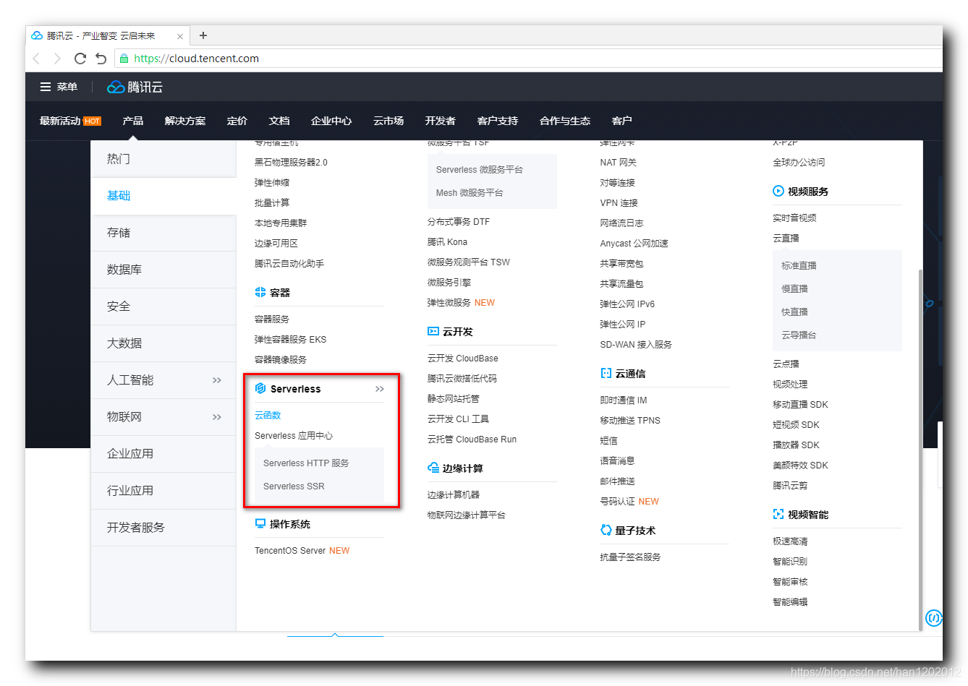This screenshot has height=686, width=968.
Task: Select the 企业应用 category tab
Action: (x=164, y=454)
